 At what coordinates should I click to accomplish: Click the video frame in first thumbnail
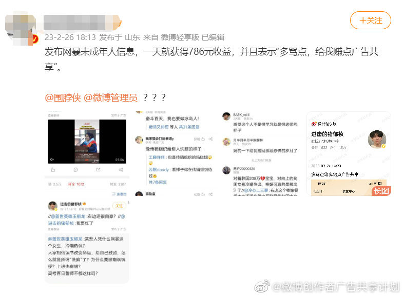click(86, 142)
